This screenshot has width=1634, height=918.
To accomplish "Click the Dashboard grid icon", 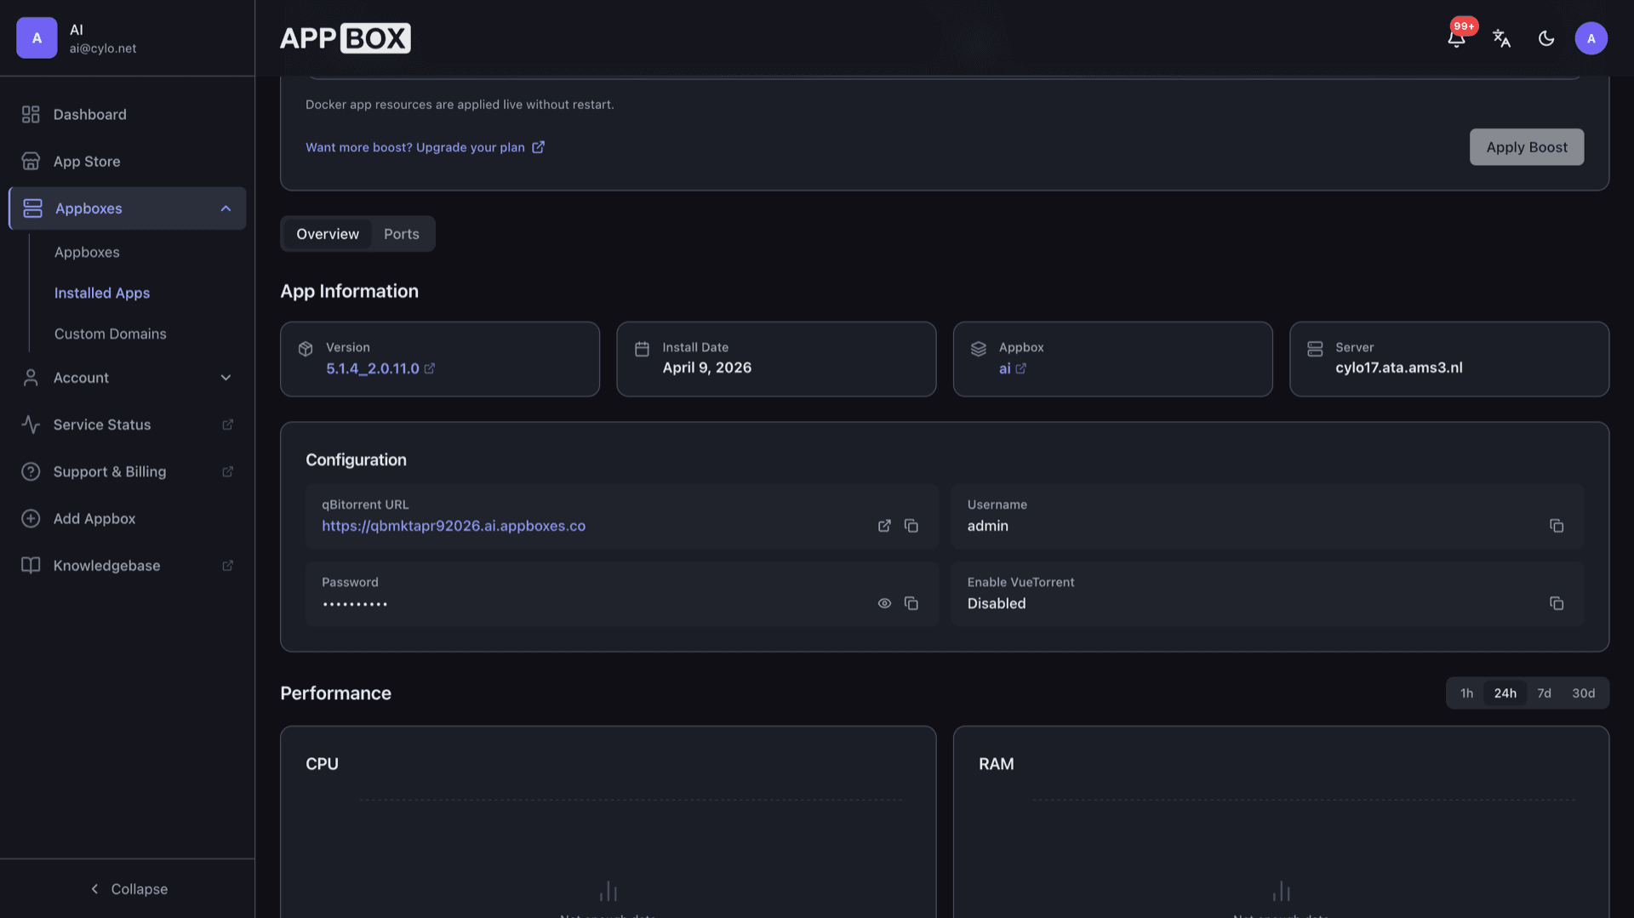I will pos(31,114).
